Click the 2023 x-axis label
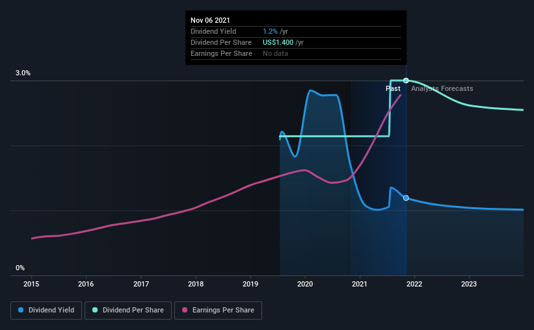Image resolution: width=534 pixels, height=330 pixels. pos(469,284)
